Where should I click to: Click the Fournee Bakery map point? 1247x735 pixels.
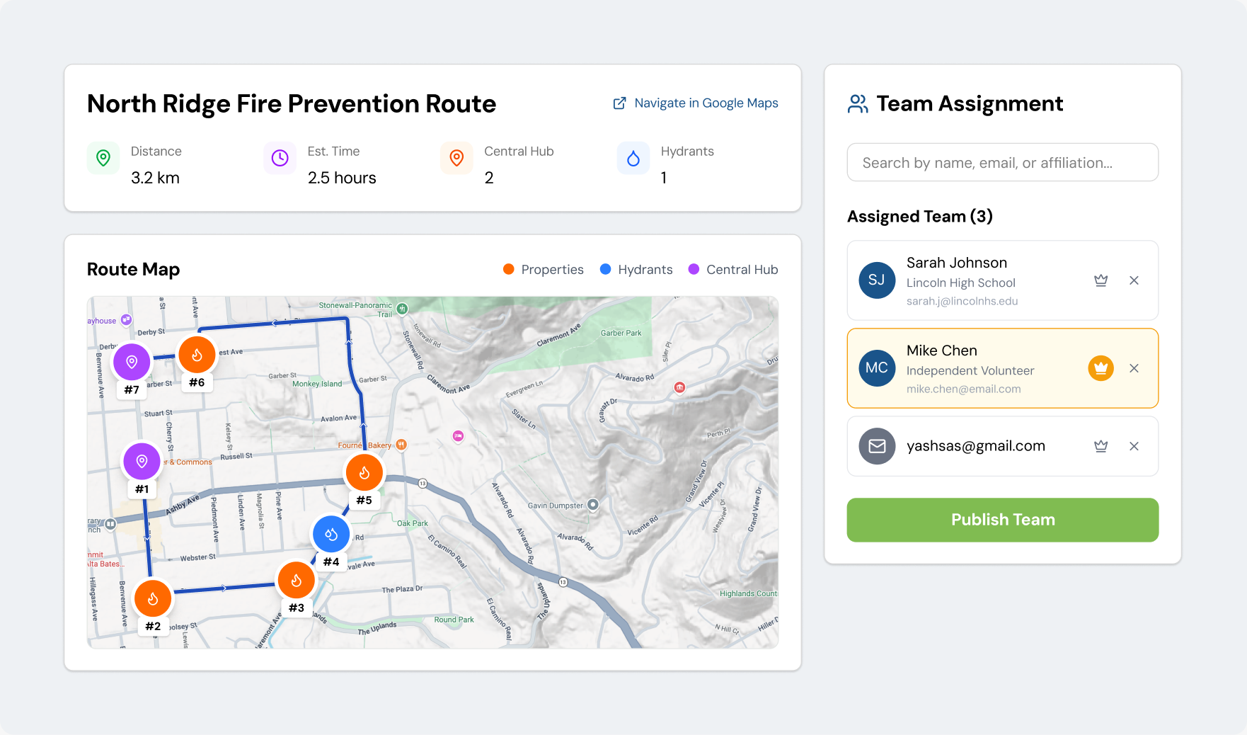[x=401, y=445]
